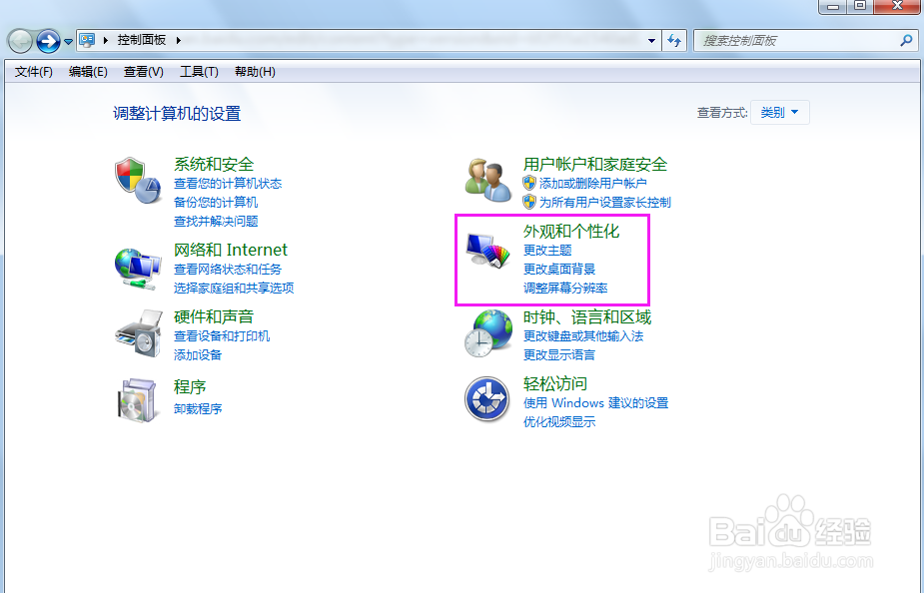
Task: Open 硬件和声音 heading link
Action: [x=214, y=316]
